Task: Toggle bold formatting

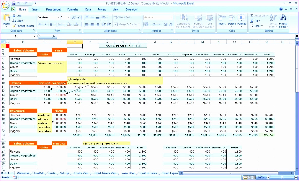Action: tap(40, 24)
